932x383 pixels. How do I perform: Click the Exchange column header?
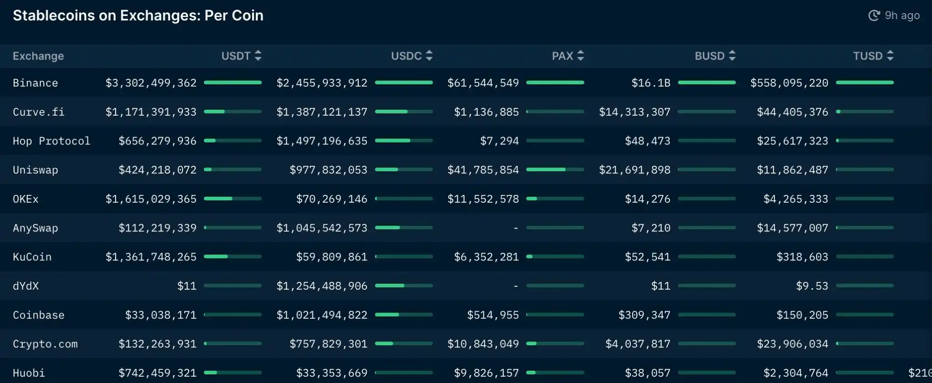(x=38, y=56)
